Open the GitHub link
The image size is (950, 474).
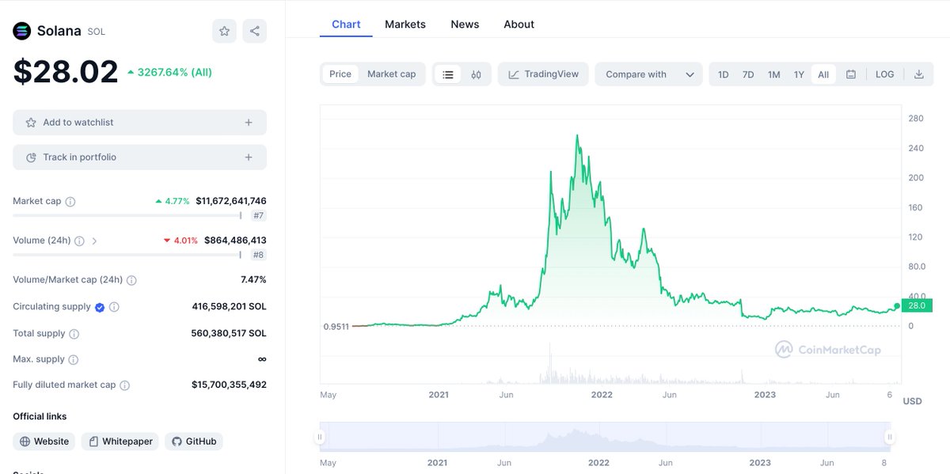point(194,442)
